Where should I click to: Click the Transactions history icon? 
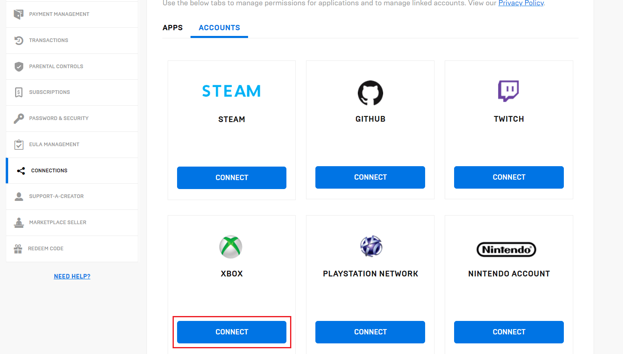[x=19, y=40]
